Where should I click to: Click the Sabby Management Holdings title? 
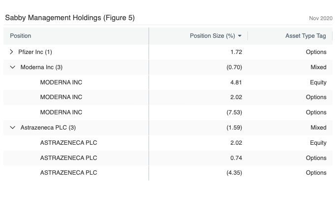click(x=69, y=18)
